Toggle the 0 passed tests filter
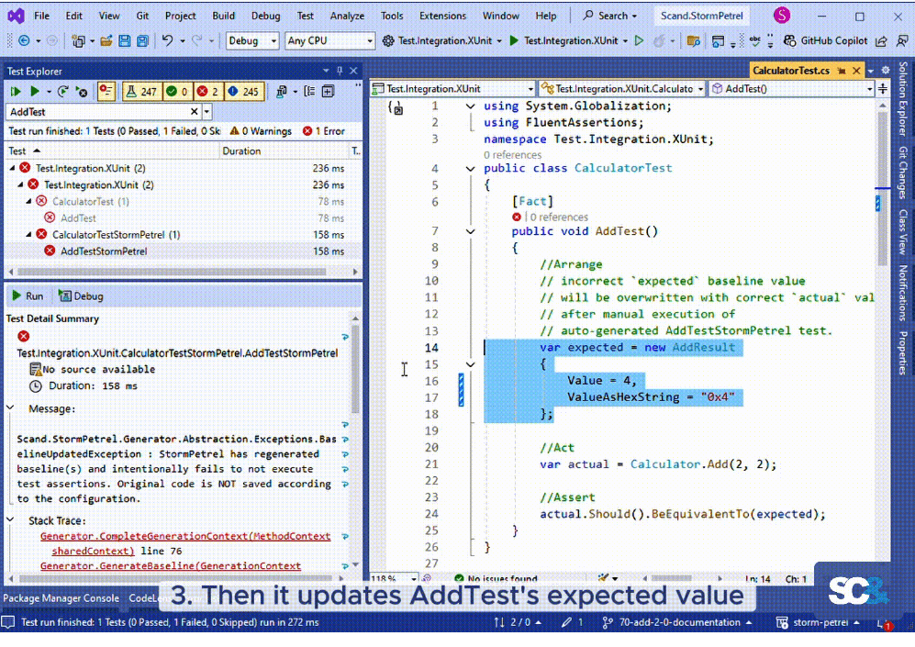 [x=177, y=92]
